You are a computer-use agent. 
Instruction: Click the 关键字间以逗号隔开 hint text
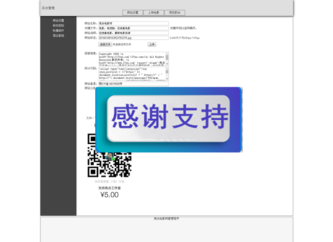click(183, 28)
